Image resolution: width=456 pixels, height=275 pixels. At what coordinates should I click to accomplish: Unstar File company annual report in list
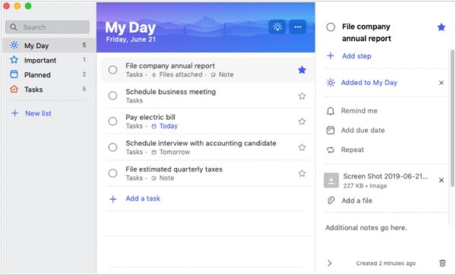click(302, 70)
